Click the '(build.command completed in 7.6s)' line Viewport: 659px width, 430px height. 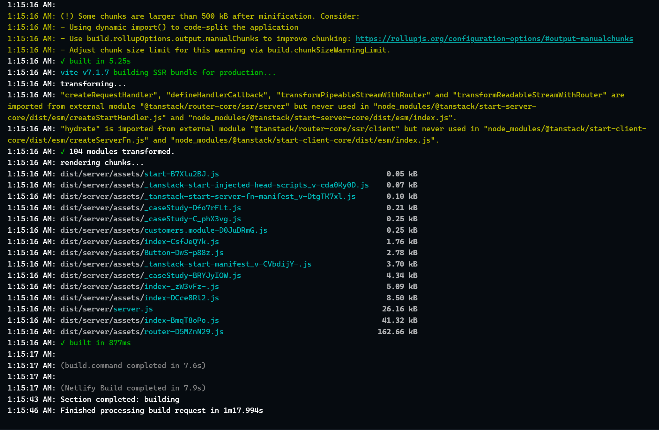point(133,365)
